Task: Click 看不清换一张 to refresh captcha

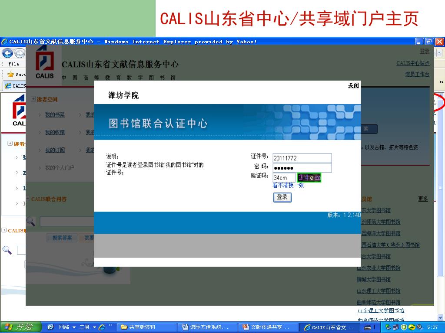Action: tap(288, 185)
